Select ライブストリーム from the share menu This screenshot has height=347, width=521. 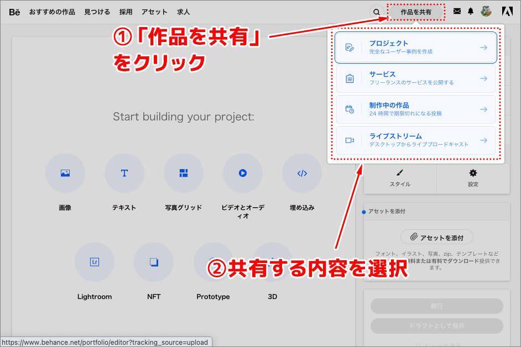pyautogui.click(x=416, y=140)
